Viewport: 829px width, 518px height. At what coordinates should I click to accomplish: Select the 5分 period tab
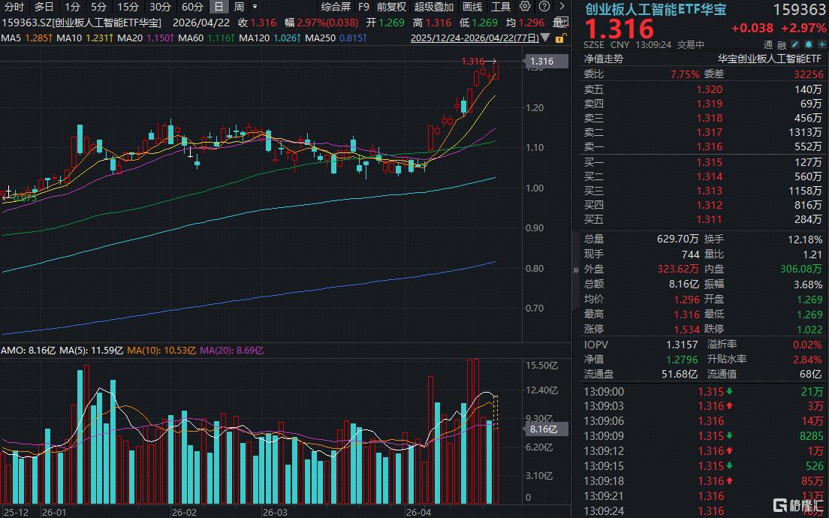(98, 7)
